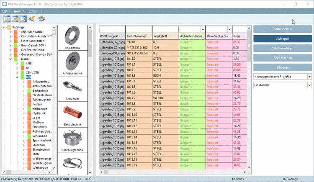This screenshot has width=314, height=182.
Task: Open the Ansicht menu
Action: tap(19, 11)
